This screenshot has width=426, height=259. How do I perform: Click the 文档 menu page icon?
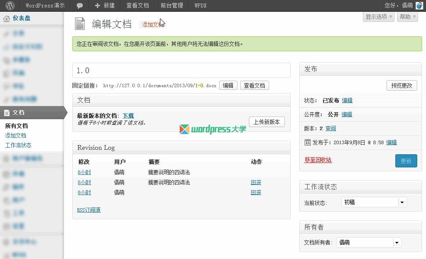point(7,113)
